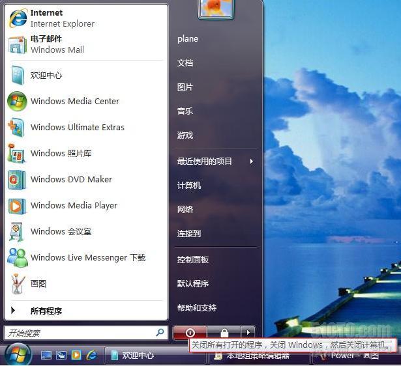Click the user account picture
This screenshot has width=401, height=366.
point(216,9)
